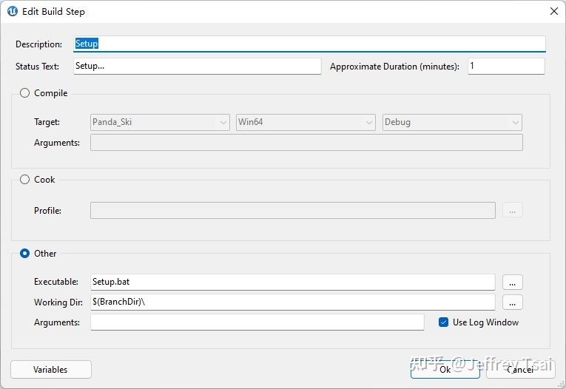
Task: Select the Cook radio option
Action: click(25, 180)
